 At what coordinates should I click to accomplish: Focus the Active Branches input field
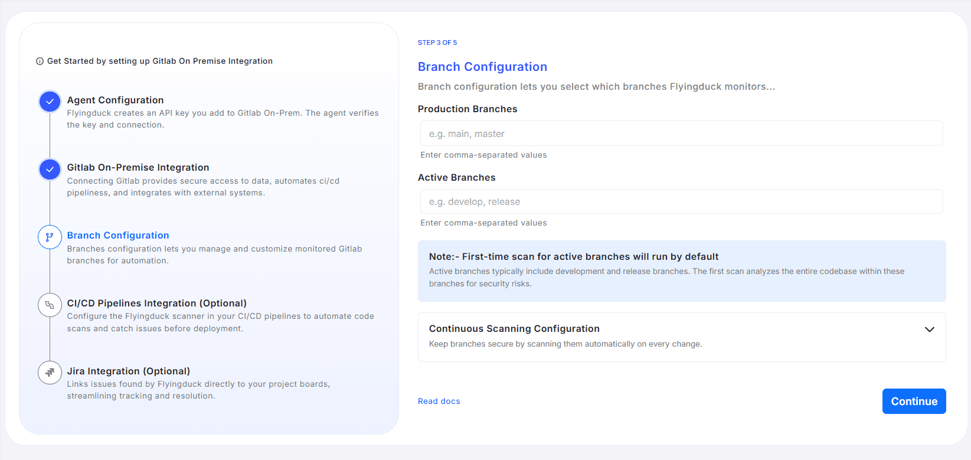point(681,202)
